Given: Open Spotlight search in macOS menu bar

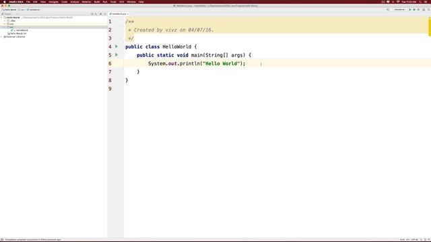Looking at the screenshot, I should (x=420, y=2).
